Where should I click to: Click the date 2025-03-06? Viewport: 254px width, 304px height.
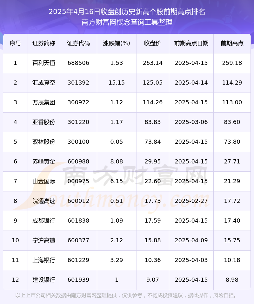pyautogui.click(x=191, y=122)
